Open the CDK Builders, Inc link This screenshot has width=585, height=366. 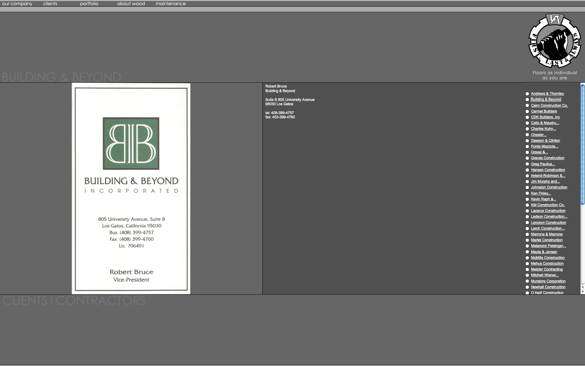(545, 117)
